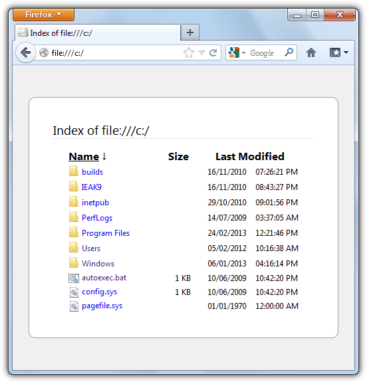
Task: Reload the page with refresh icon
Action: pos(213,52)
